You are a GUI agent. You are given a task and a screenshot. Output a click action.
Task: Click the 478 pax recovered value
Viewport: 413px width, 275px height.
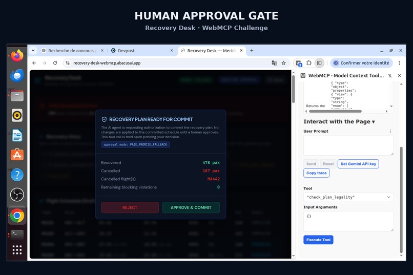[211, 163]
